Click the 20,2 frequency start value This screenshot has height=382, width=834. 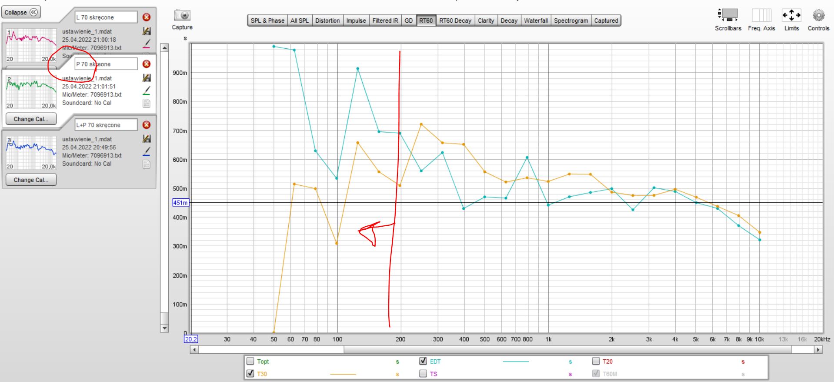pyautogui.click(x=191, y=339)
